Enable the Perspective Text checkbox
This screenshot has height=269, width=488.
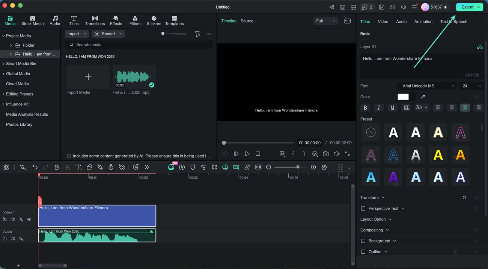coord(363,208)
